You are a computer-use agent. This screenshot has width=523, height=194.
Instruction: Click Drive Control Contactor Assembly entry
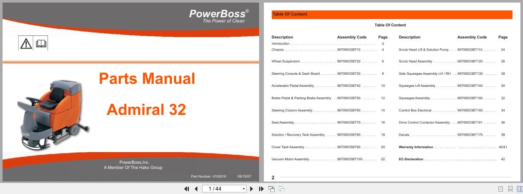click(x=425, y=123)
